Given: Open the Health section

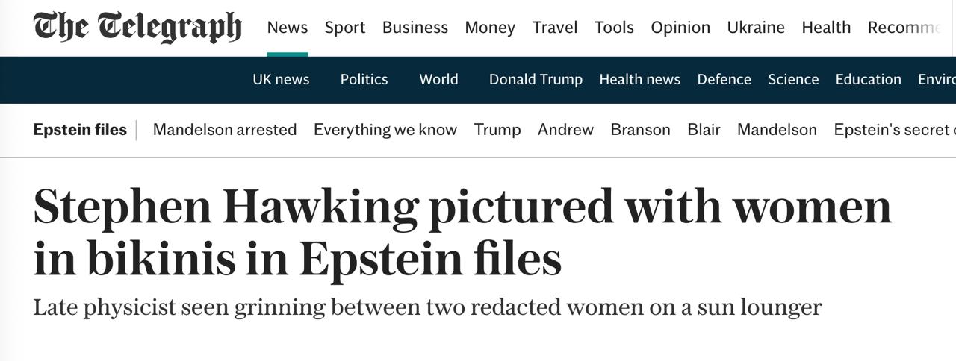Looking at the screenshot, I should [826, 28].
